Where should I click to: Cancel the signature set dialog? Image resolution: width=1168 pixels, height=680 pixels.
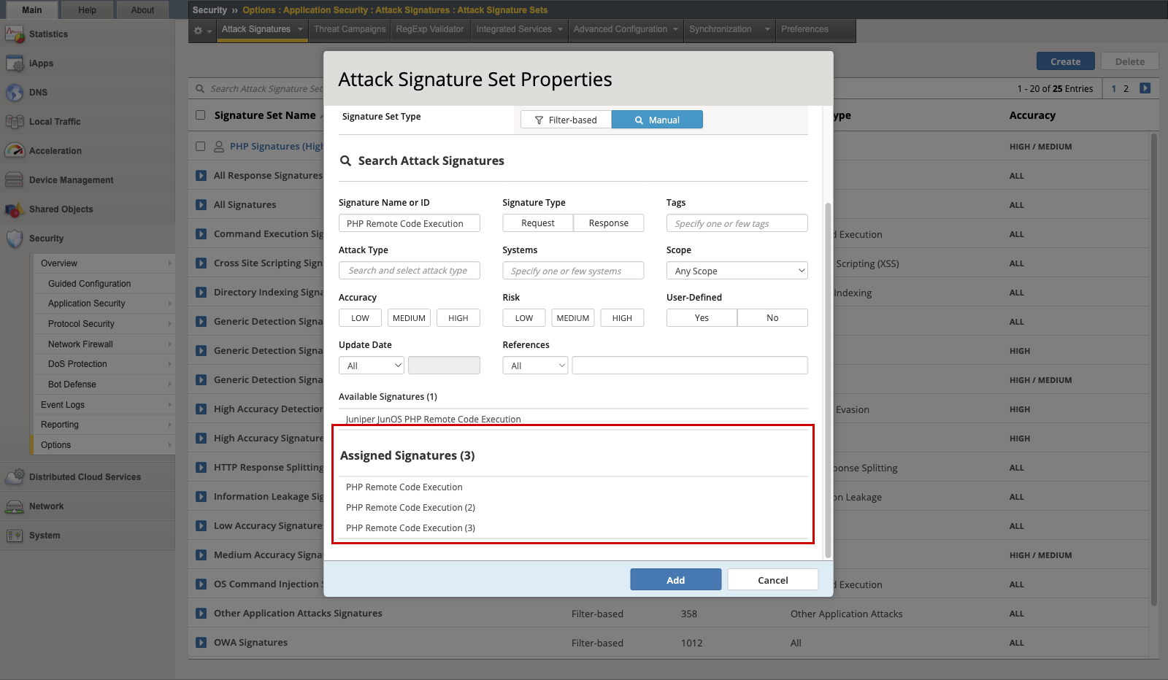[x=773, y=580]
